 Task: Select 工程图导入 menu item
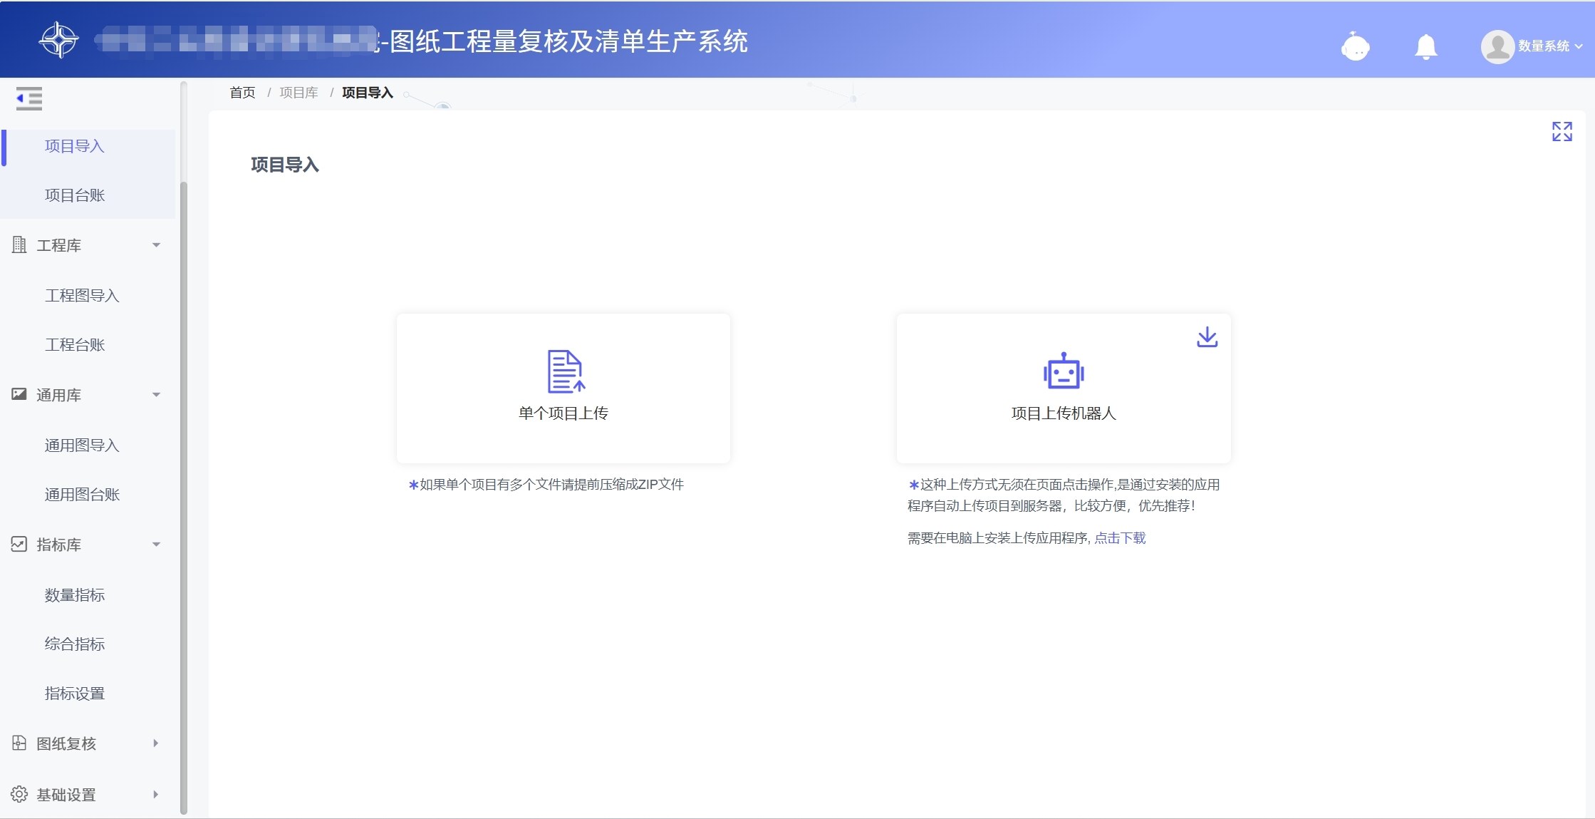pyautogui.click(x=82, y=295)
